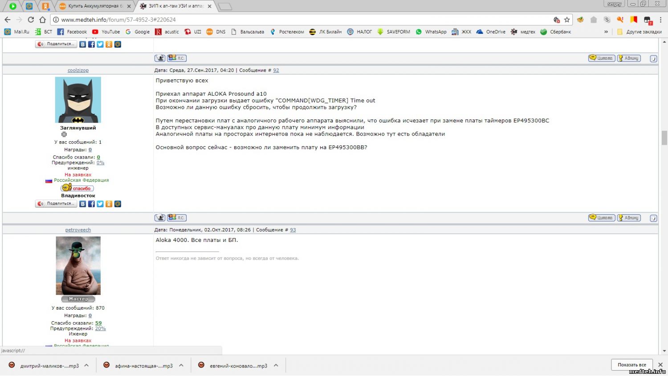Click the page vertical scrollbar thumb
The height and width of the screenshot is (376, 668).
pos(664,138)
